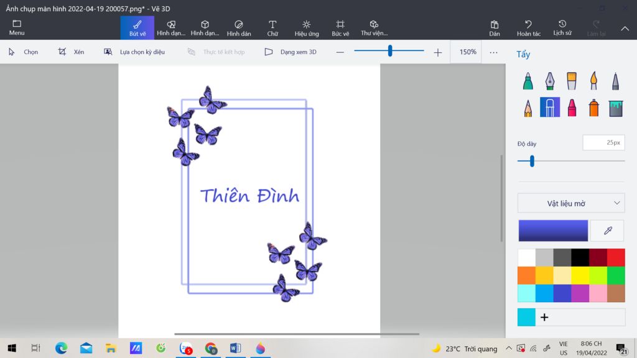Select the Spray can tool
The image size is (637, 358).
pos(593,108)
